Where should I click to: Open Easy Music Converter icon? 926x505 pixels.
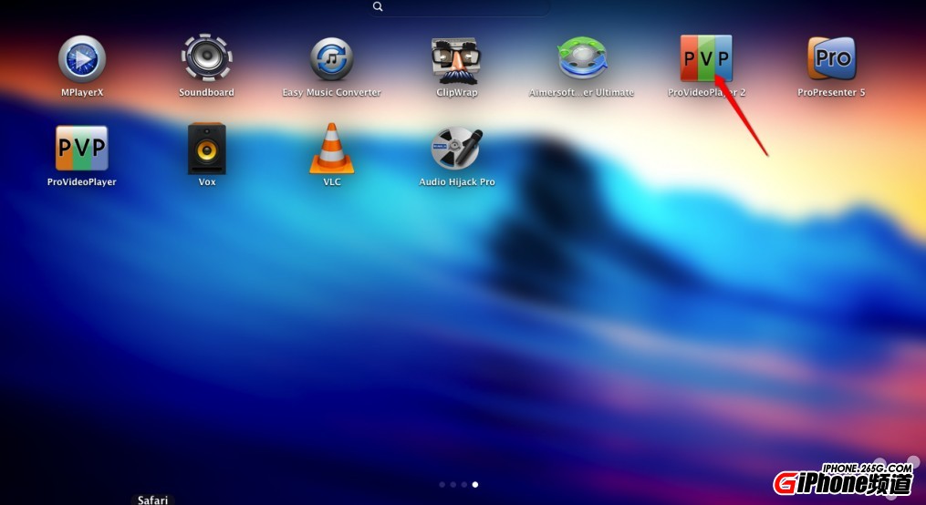point(332,59)
